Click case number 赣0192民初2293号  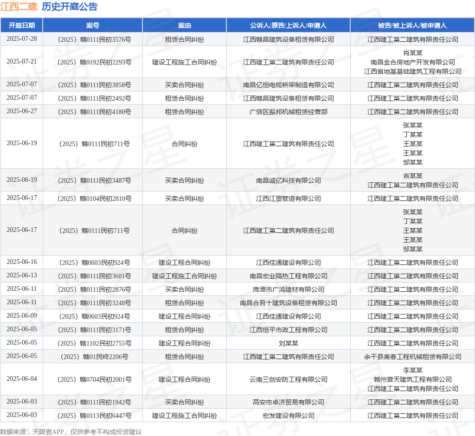pyautogui.click(x=95, y=62)
